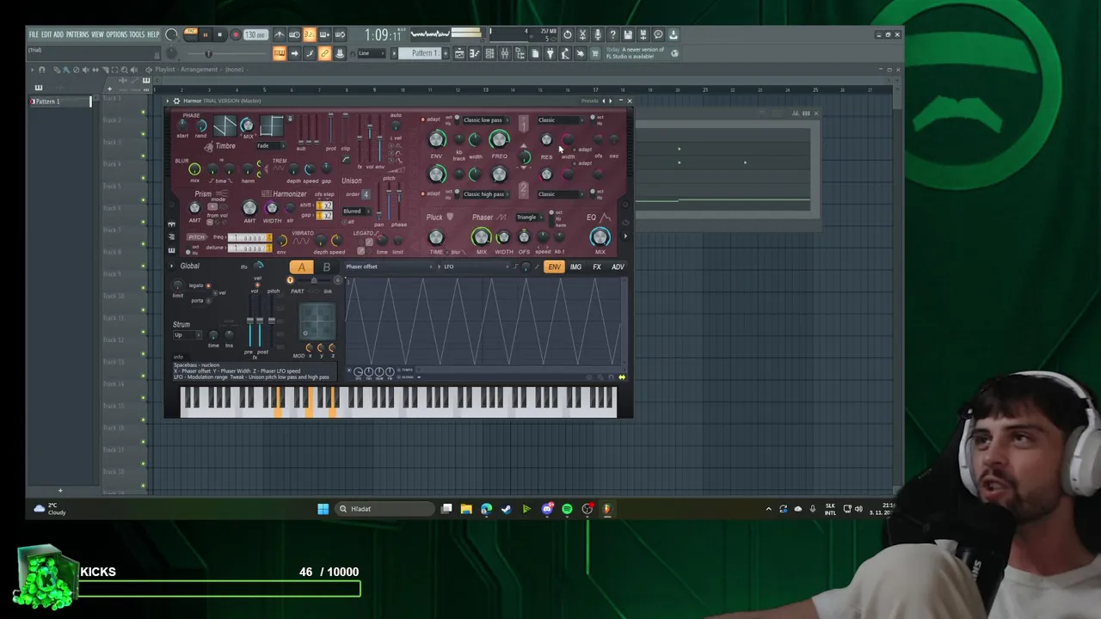Click the highlighted typing keyboard icon in toolbar
The width and height of the screenshot is (1101, 619).
[x=279, y=53]
